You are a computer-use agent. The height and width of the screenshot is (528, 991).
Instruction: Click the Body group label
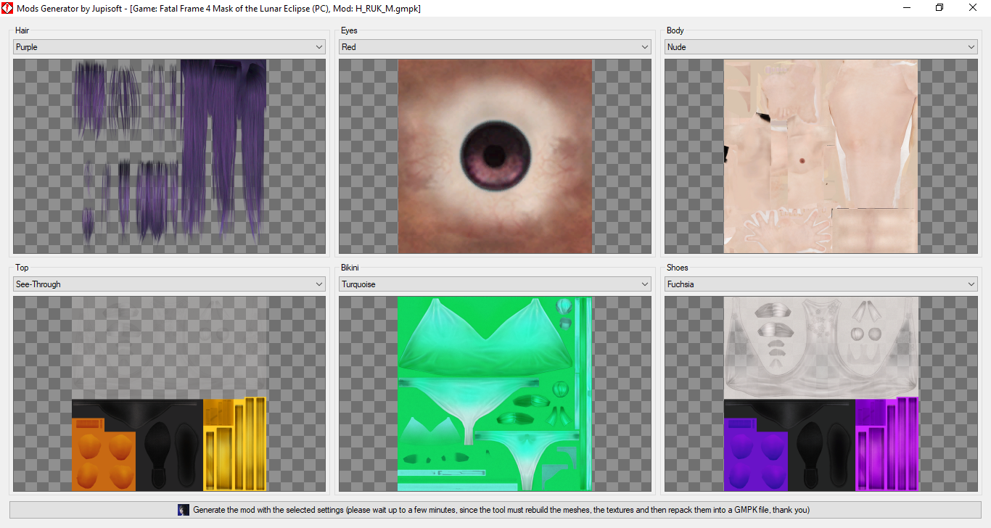pyautogui.click(x=675, y=30)
